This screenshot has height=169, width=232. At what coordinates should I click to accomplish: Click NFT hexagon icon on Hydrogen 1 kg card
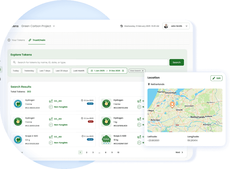(x=139, y=125)
